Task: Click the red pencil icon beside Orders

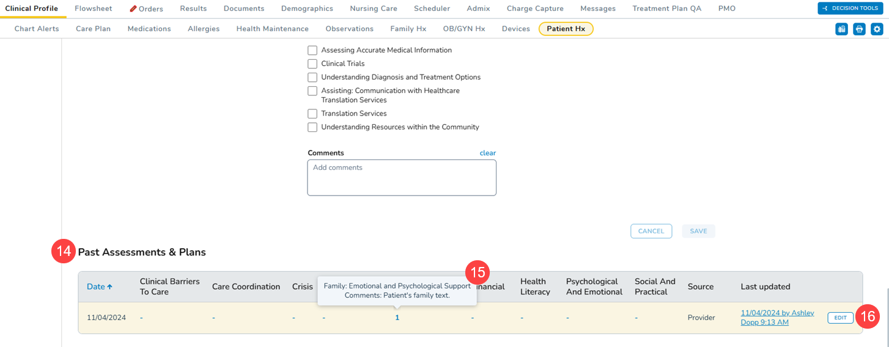Action: coord(133,9)
